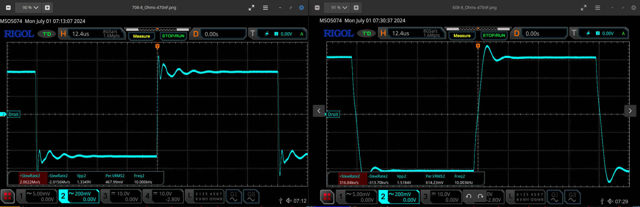
Task: Click D 0.00s delay field in left scope
Action: point(218,34)
